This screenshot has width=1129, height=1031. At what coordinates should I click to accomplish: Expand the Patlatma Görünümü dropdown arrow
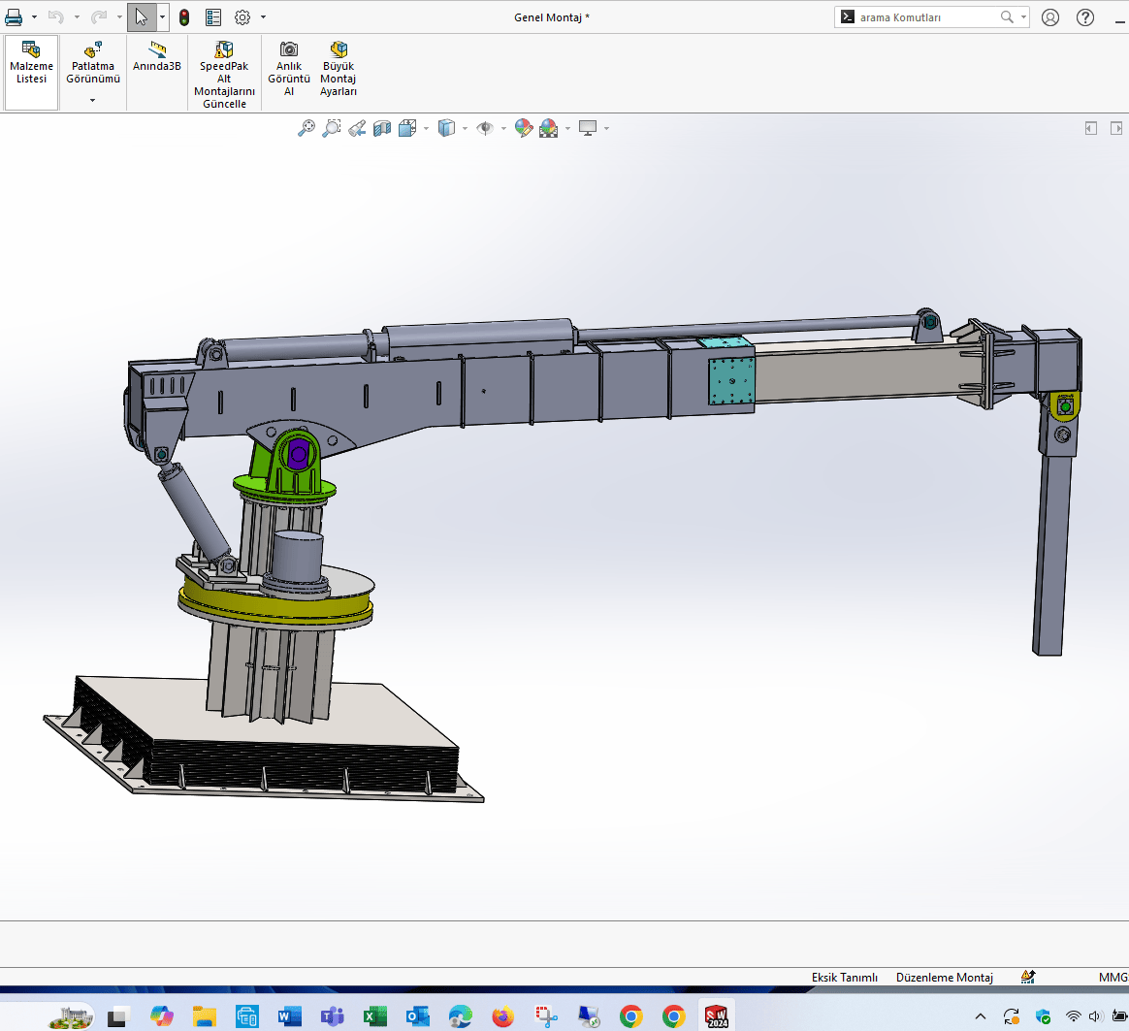93,100
